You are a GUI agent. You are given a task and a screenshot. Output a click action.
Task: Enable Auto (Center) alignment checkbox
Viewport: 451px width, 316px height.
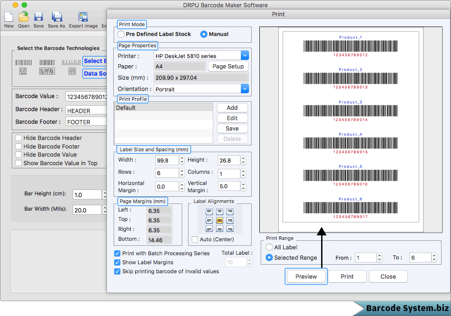195,239
